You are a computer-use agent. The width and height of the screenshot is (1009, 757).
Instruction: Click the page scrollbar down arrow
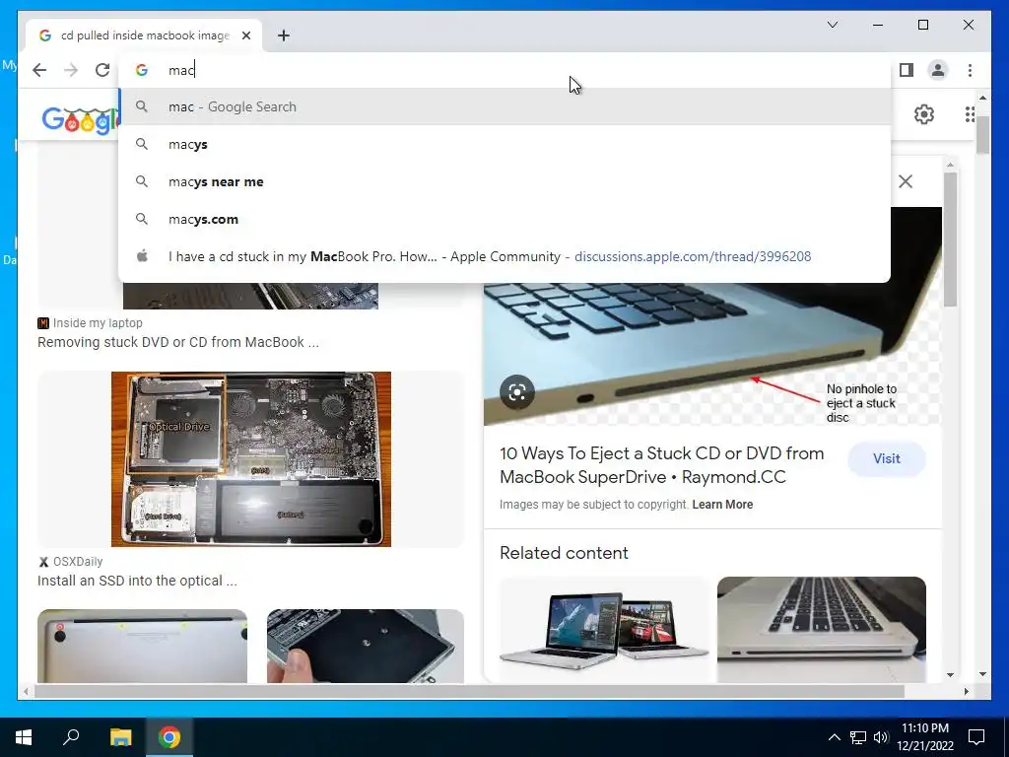[982, 674]
